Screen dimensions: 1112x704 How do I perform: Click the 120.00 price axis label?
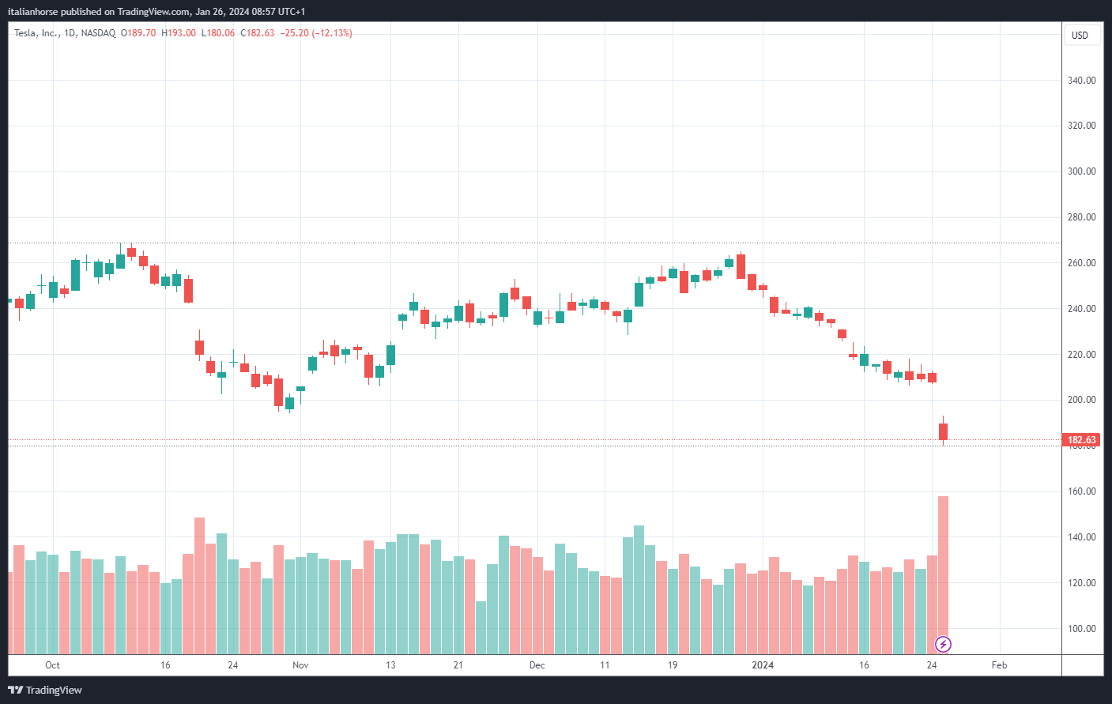click(1082, 583)
